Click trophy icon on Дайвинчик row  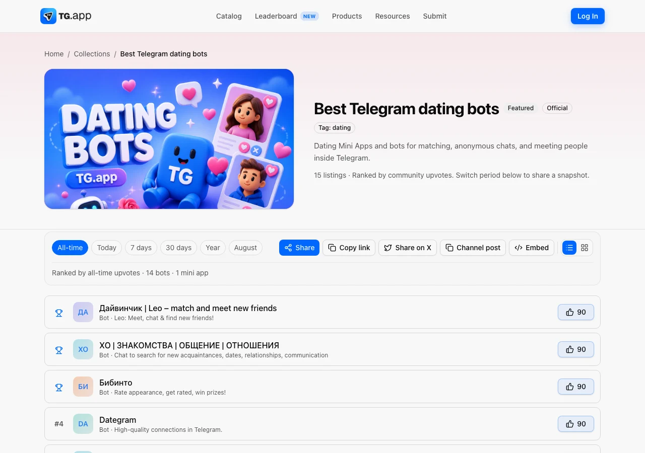tap(59, 313)
